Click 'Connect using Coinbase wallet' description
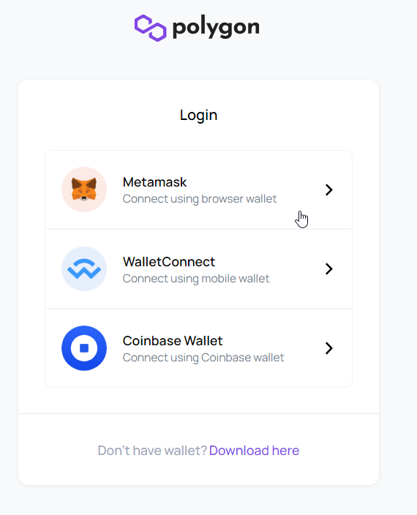 [x=203, y=357]
